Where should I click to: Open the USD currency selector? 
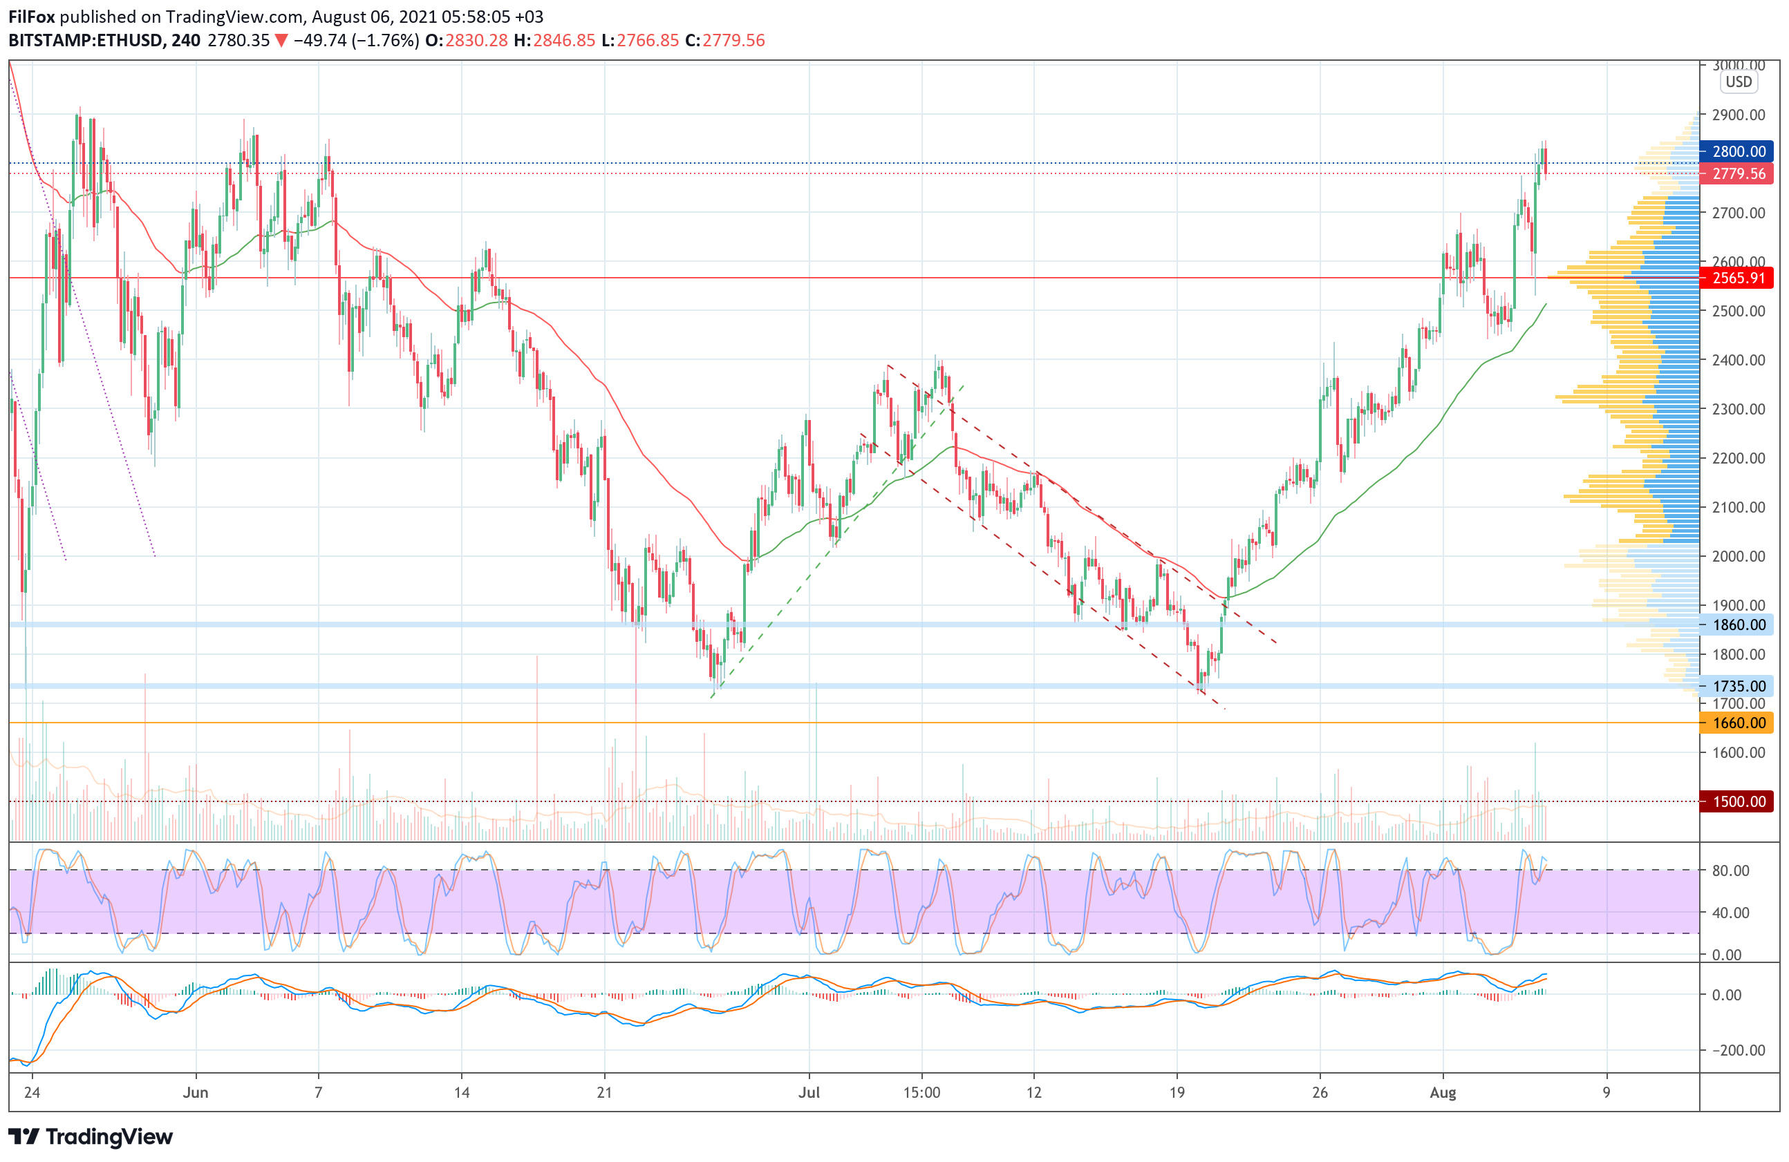tap(1738, 82)
